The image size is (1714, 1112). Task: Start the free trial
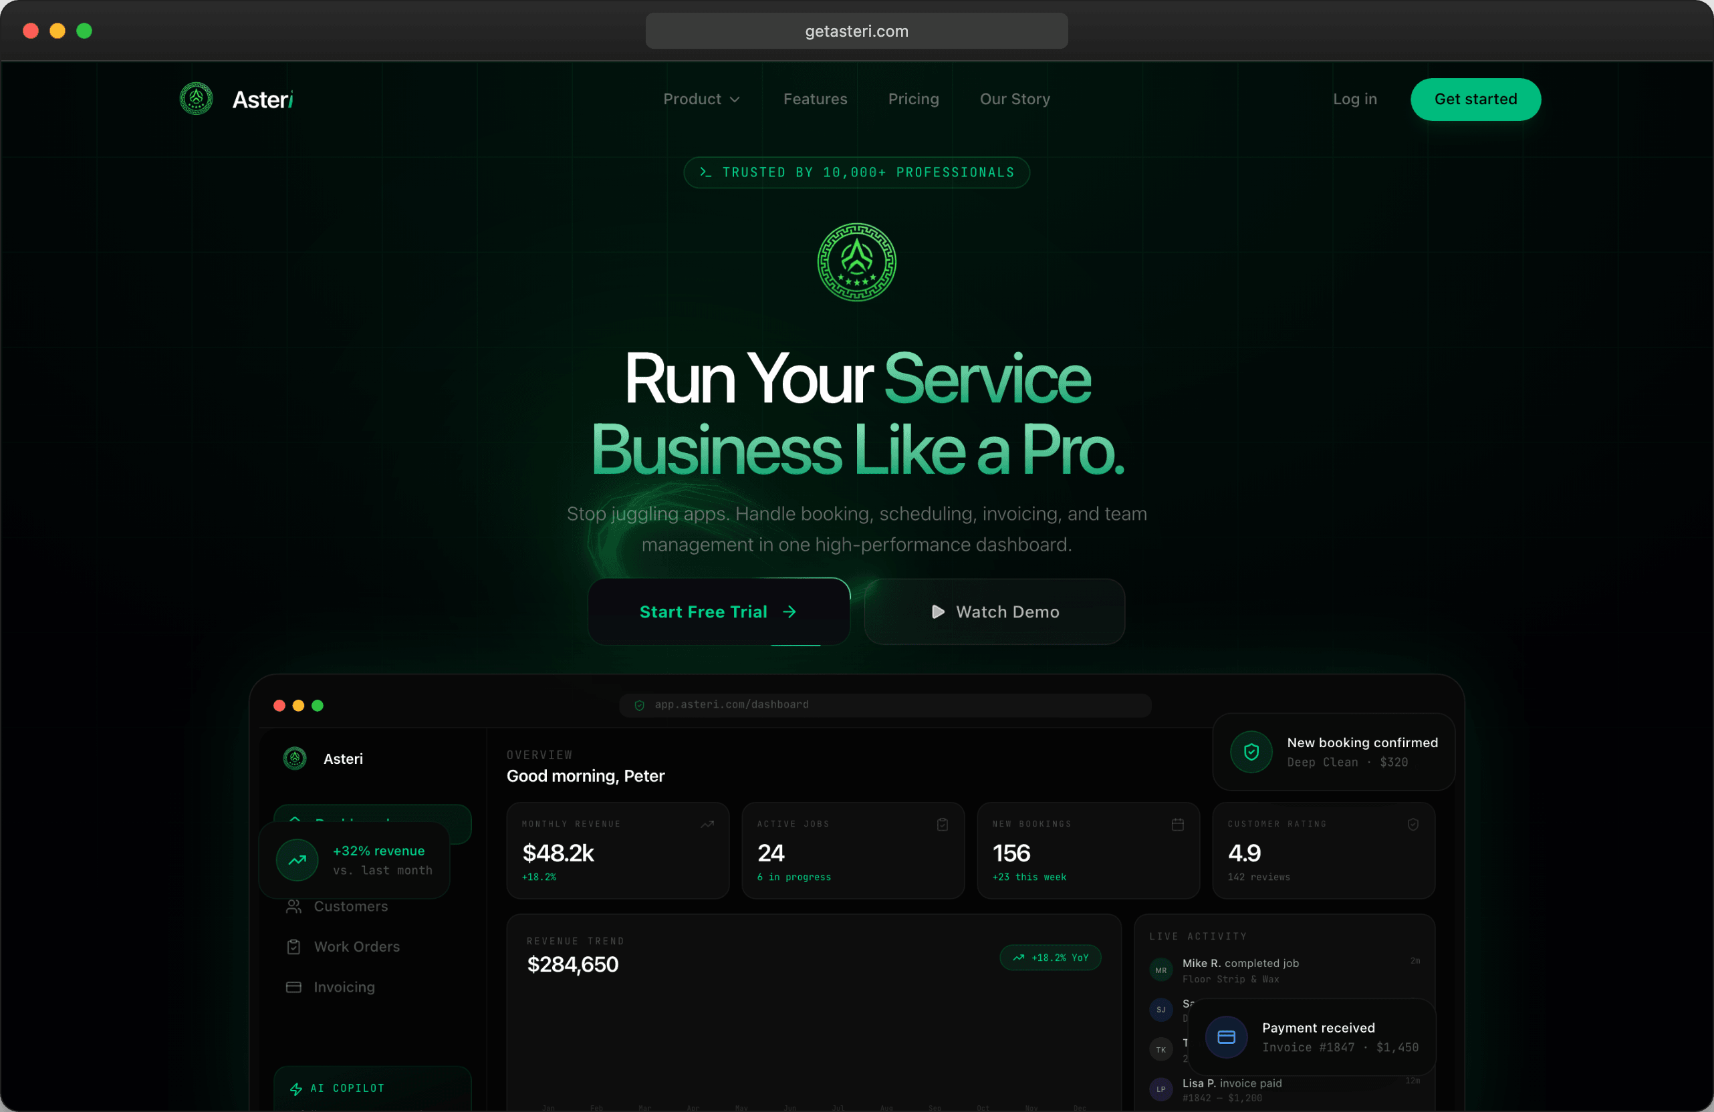tap(719, 611)
